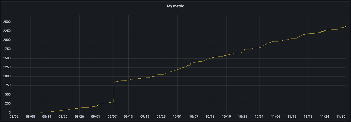Screen dimensions: 351x122
Task: Click the y-axis label 500
Action: [8, 95]
